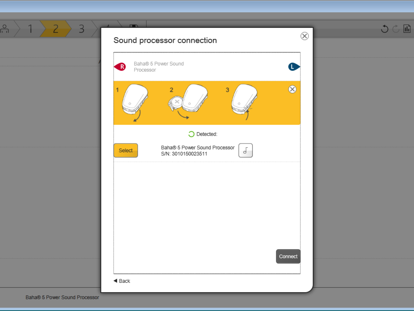Click the Select button for detected processor
Screen dimensions: 414x311
click(126, 150)
